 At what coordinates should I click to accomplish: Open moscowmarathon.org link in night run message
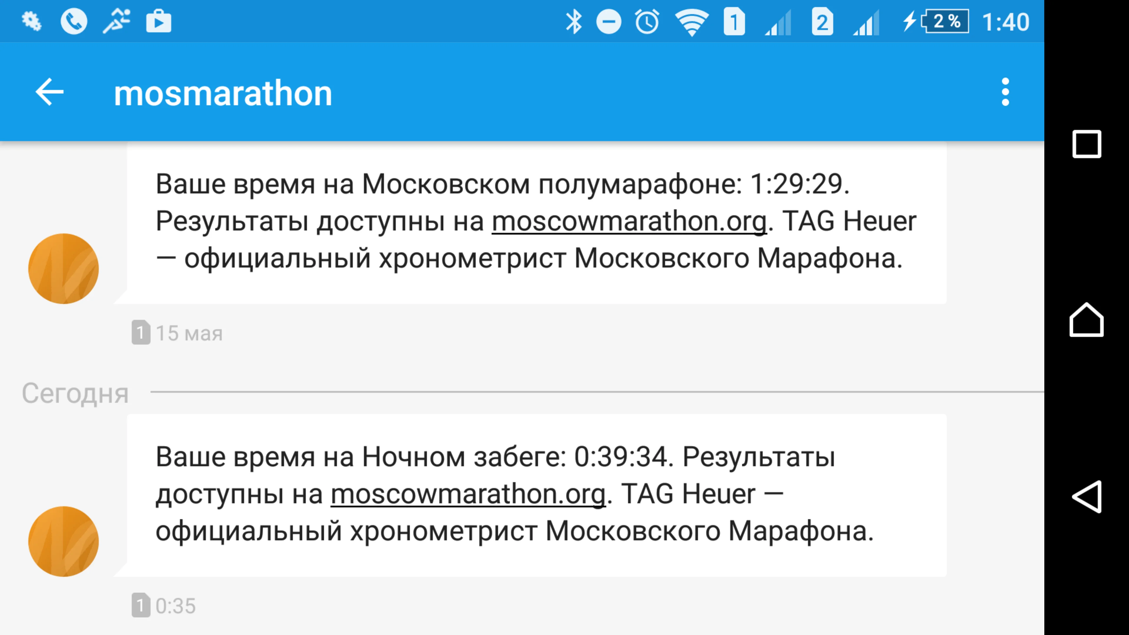point(468,494)
